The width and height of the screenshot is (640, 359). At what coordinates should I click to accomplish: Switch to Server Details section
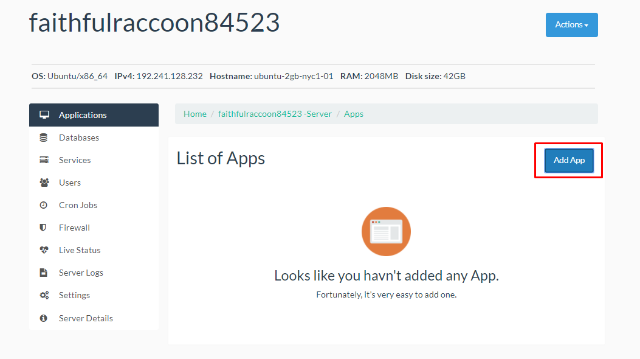click(x=86, y=317)
